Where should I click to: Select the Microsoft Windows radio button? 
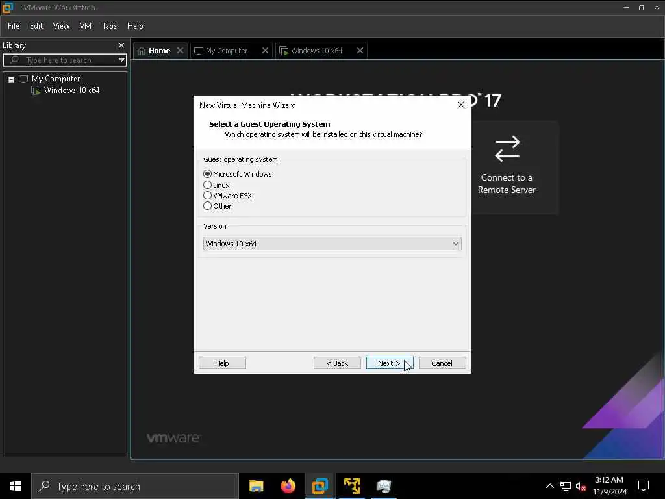[207, 174]
